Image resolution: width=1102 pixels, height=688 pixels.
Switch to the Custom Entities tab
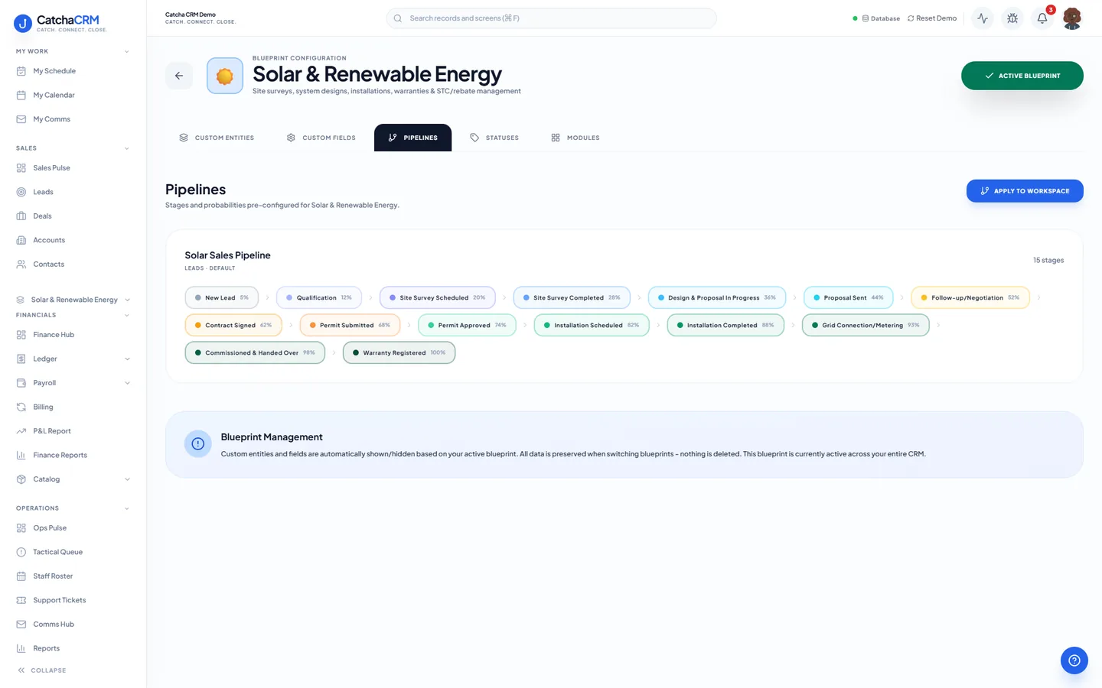[x=217, y=138]
